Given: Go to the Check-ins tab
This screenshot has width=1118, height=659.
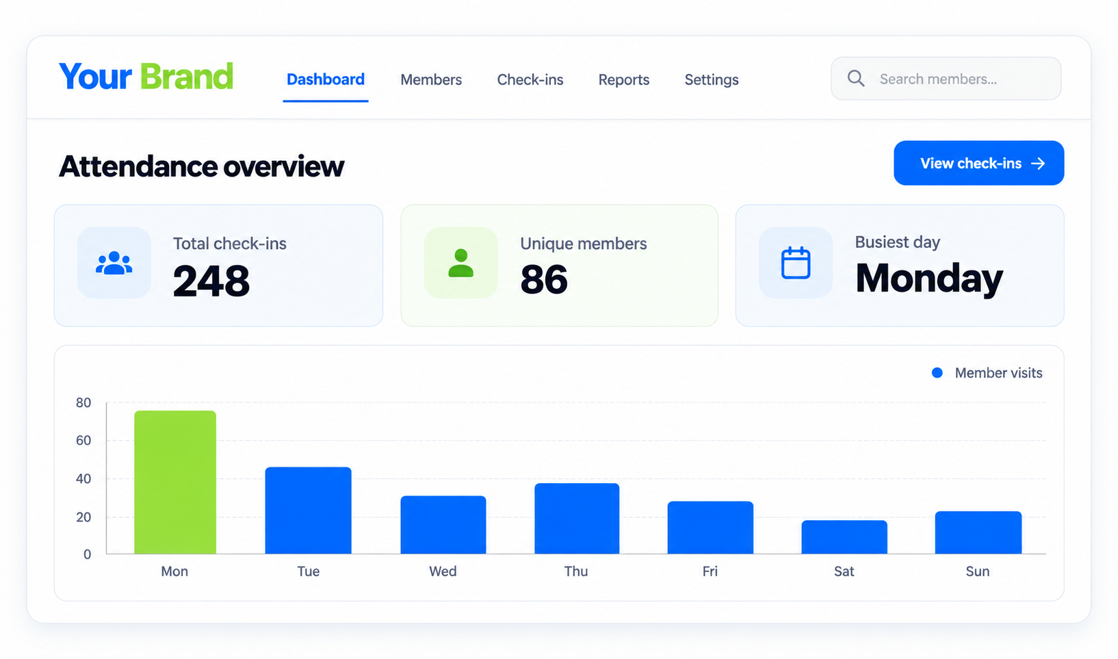Looking at the screenshot, I should (x=530, y=80).
